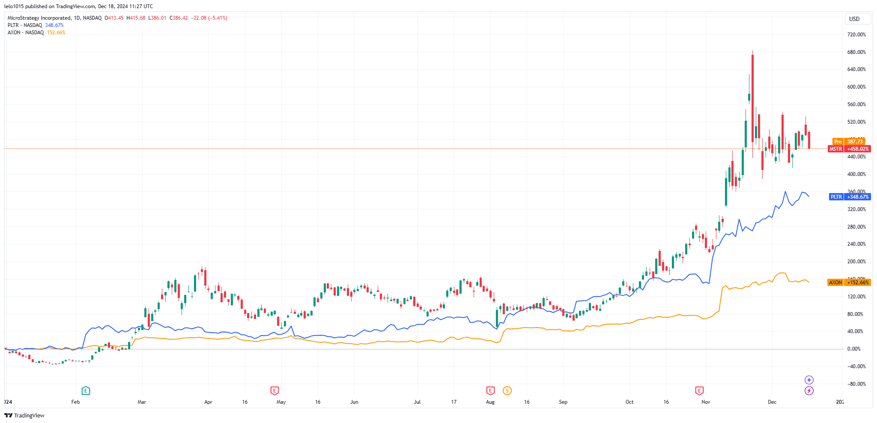Image resolution: width=877 pixels, height=423 pixels.
Task: Click the AXON +152.66% axis label
Action: tap(849, 283)
